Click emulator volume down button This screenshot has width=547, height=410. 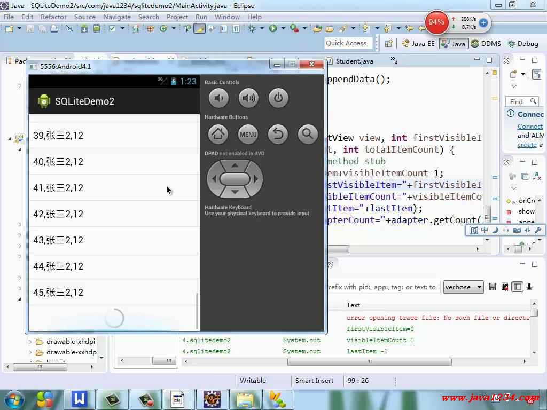[218, 98]
